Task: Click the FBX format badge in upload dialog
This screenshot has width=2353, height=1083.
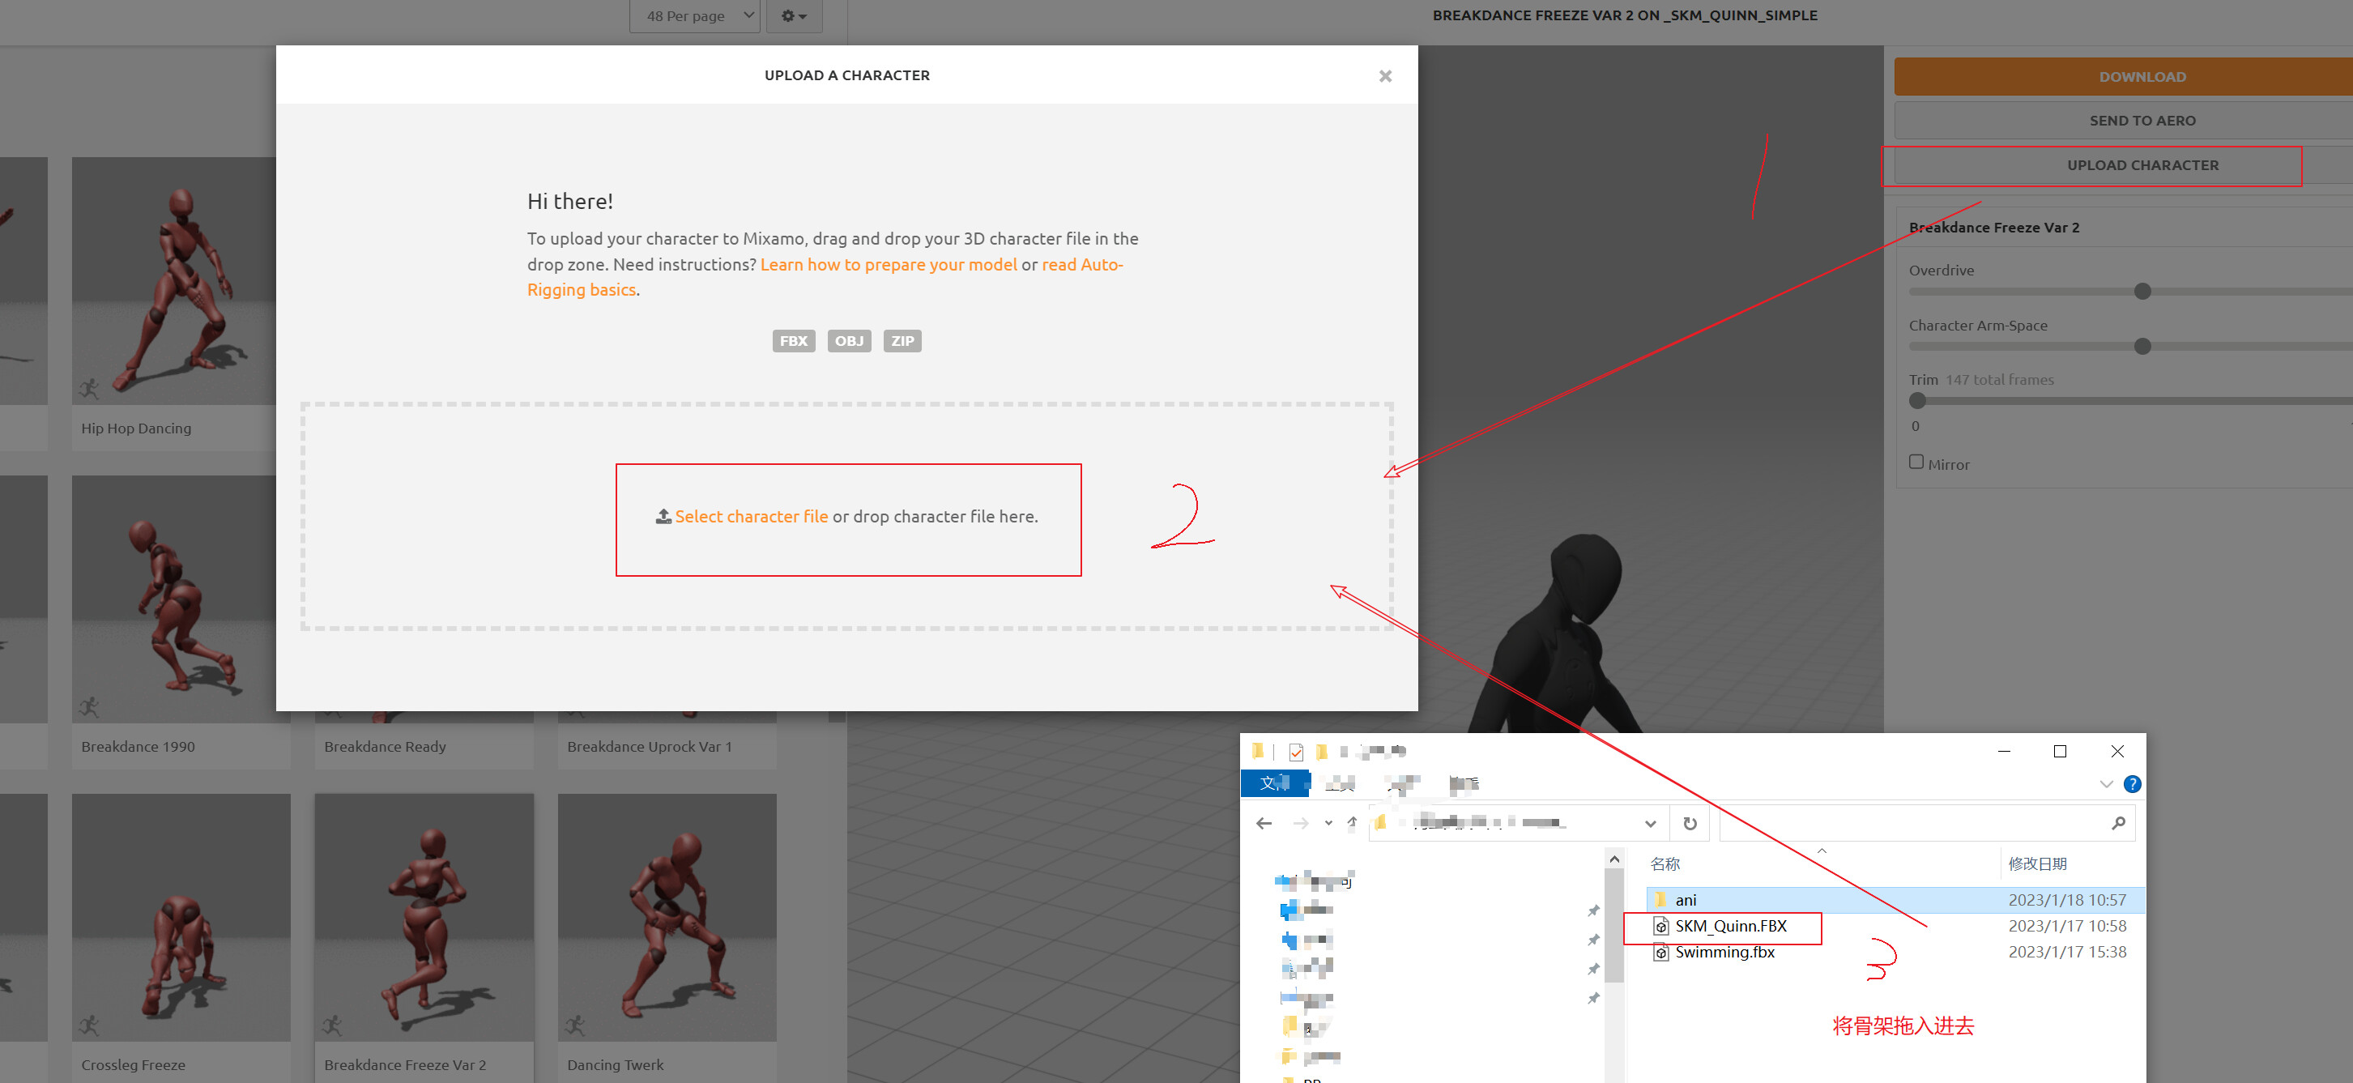Action: [793, 340]
